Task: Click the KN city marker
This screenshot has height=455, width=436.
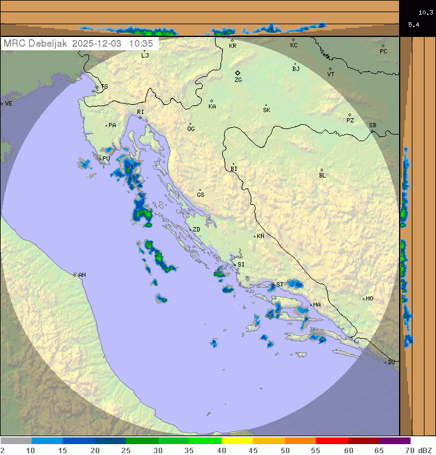Action: click(x=255, y=236)
